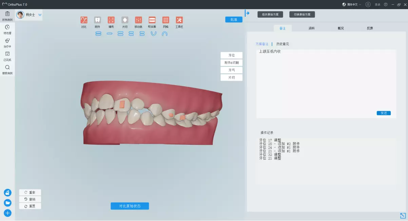This screenshot has height=221, width=408.
Task: Show the 咬合面 occlusal view icon
Action: [x=152, y=20]
